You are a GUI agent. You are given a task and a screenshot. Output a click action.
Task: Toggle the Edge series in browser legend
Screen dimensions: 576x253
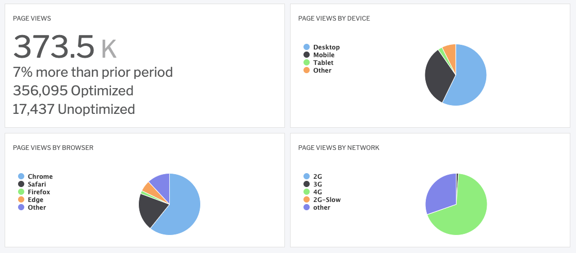point(30,200)
